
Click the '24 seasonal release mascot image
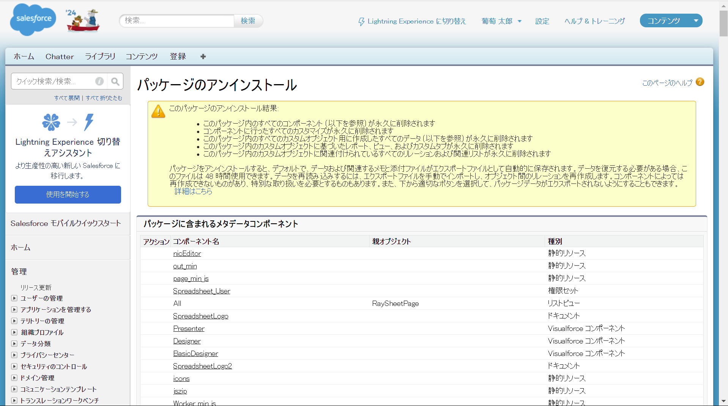pyautogui.click(x=83, y=20)
